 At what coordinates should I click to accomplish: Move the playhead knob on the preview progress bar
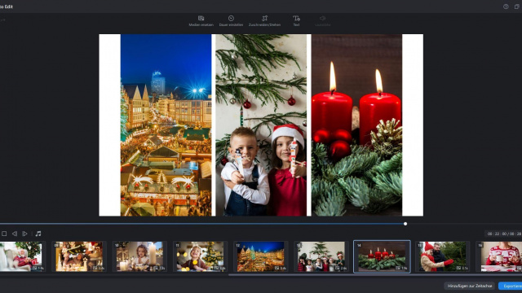click(x=405, y=224)
